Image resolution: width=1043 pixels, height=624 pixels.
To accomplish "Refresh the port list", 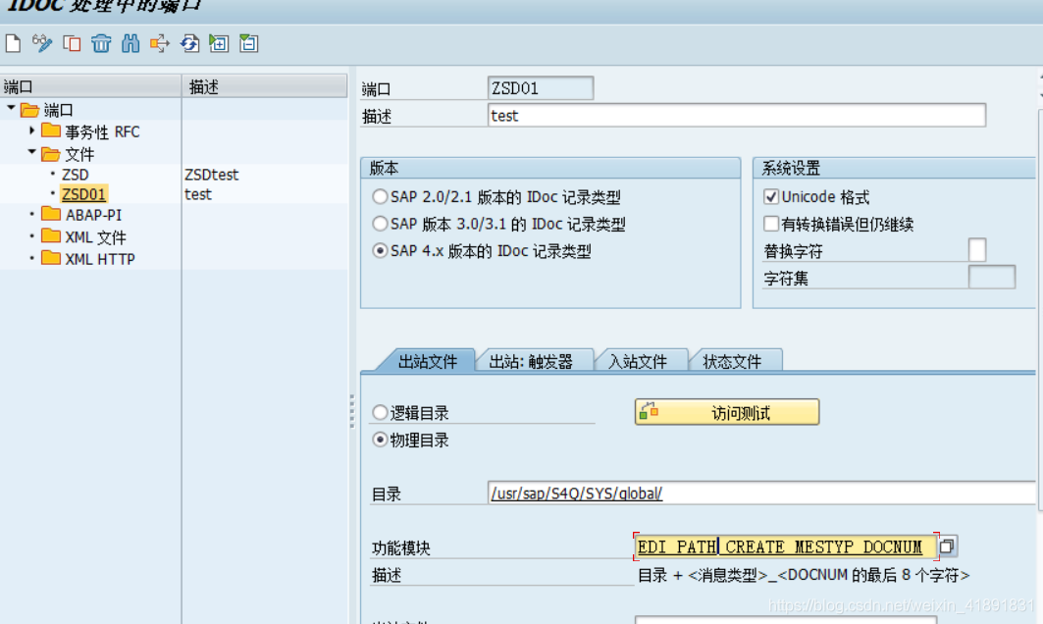I will (x=187, y=43).
